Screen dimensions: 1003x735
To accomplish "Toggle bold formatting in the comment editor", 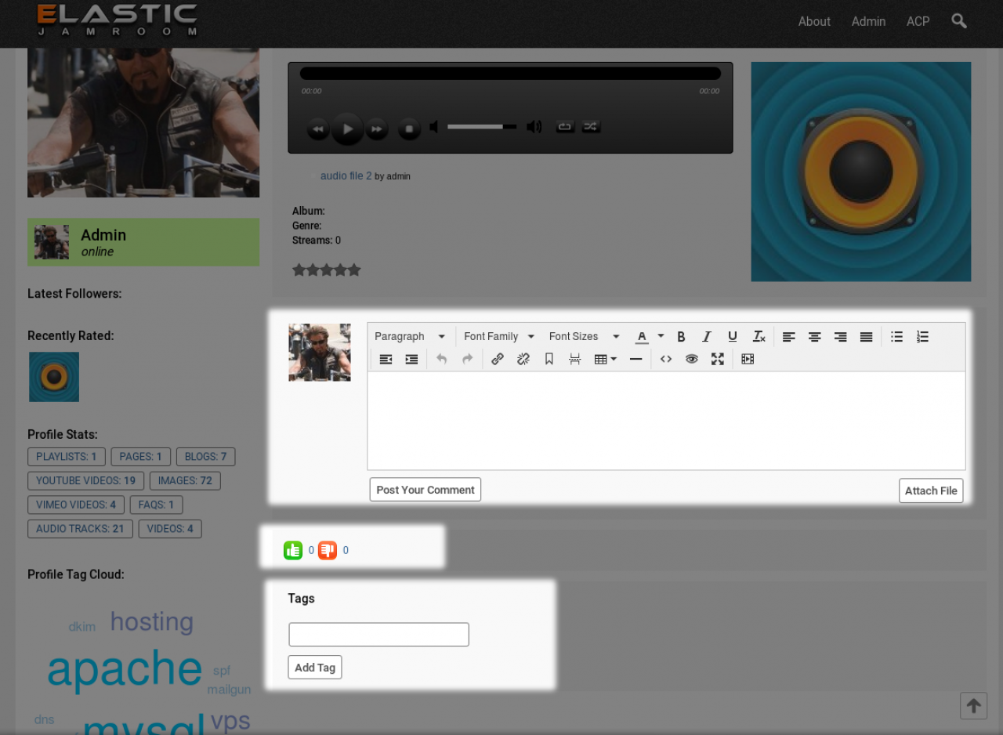I will click(681, 337).
